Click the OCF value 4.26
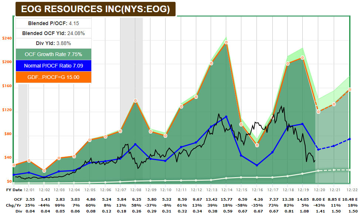 (258, 200)
